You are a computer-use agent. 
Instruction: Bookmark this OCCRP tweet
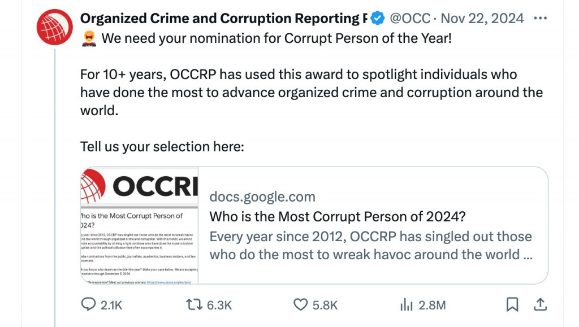pyautogui.click(x=512, y=305)
